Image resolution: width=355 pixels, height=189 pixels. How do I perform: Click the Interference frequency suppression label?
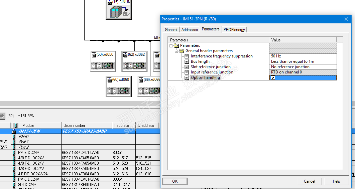coord(222,56)
